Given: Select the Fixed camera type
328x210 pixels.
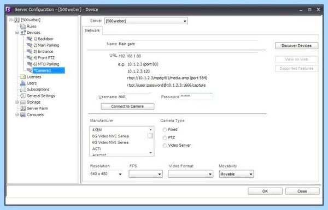Looking at the screenshot, I should pos(165,130).
